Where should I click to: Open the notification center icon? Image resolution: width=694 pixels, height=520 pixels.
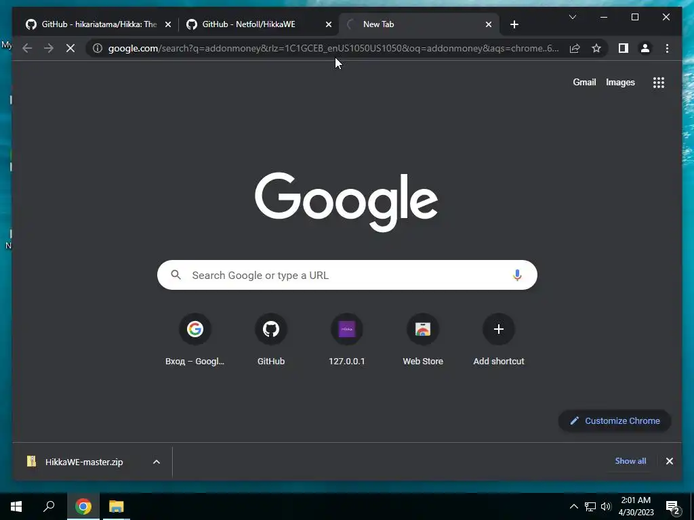[x=673, y=506]
